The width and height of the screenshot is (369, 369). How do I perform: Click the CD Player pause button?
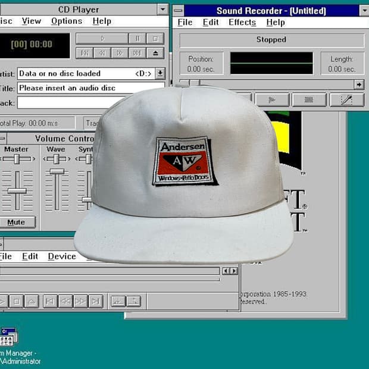[x=137, y=39]
